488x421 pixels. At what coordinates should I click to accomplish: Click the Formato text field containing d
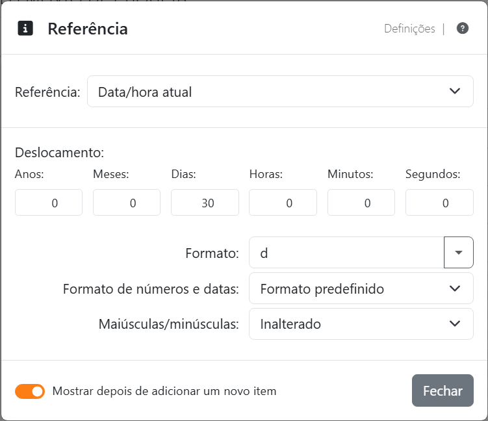pos(347,252)
